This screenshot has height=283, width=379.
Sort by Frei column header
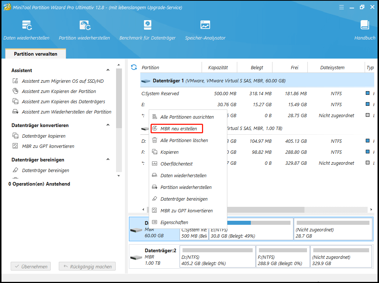pyautogui.click(x=290, y=67)
